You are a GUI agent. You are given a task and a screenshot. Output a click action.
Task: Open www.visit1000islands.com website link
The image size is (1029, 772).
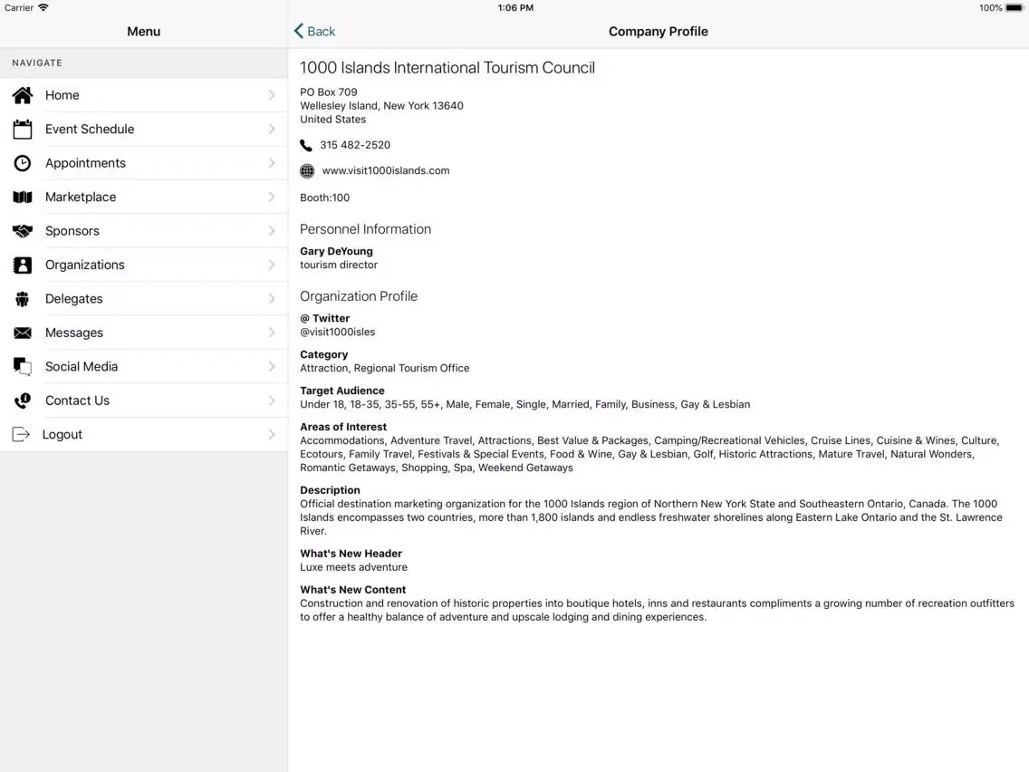coord(386,170)
